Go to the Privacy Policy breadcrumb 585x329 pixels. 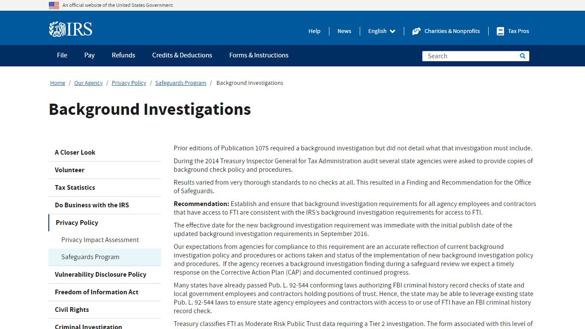pos(129,83)
